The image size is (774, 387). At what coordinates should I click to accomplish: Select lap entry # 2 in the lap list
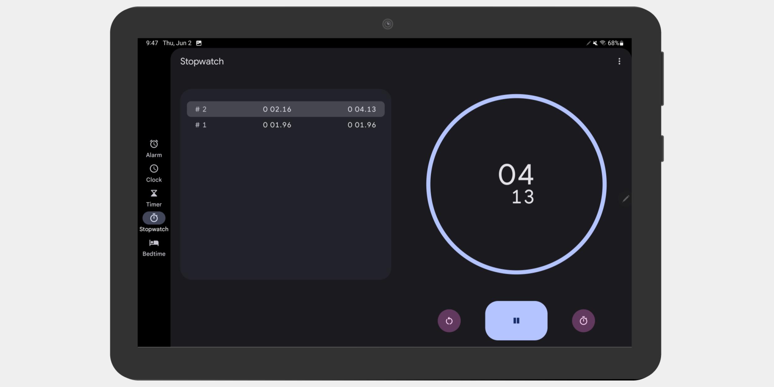point(285,109)
